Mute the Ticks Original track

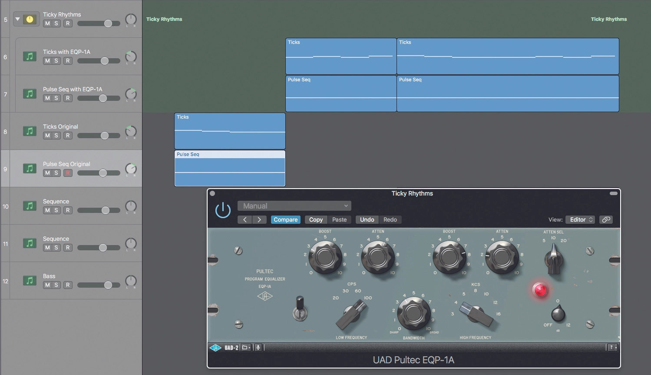47,136
